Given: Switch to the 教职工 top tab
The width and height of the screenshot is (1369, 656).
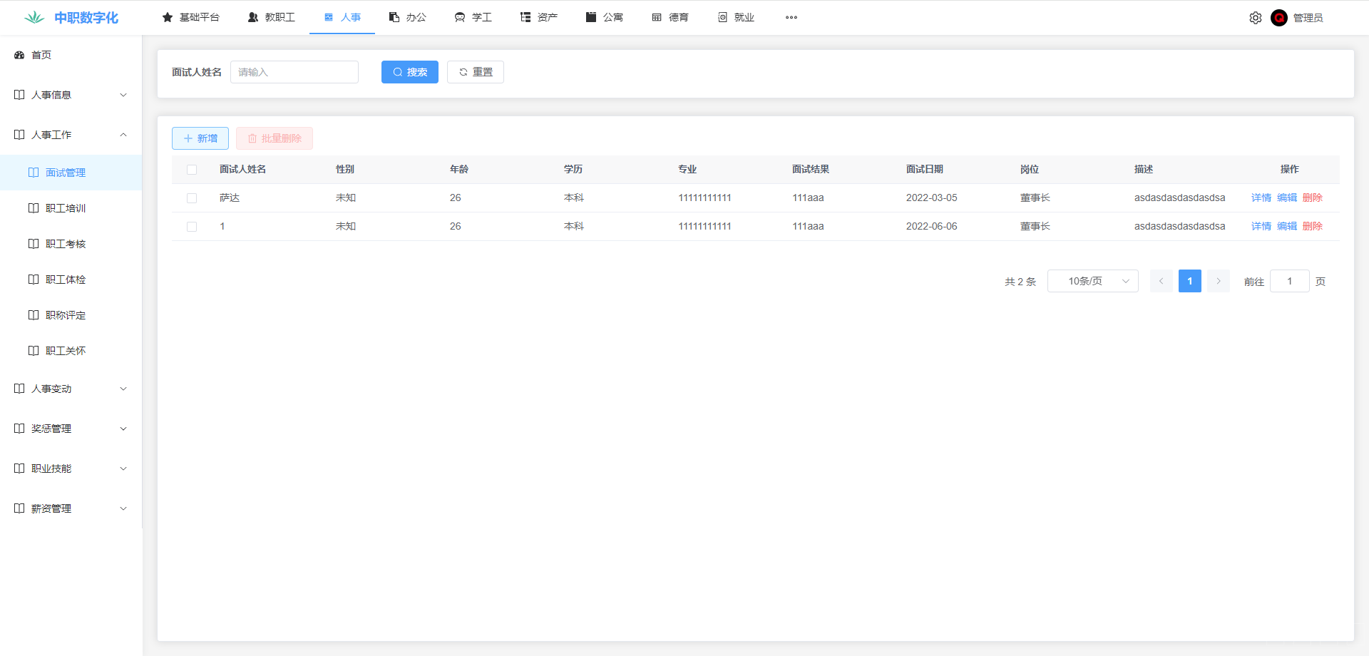Looking at the screenshot, I should pos(272,18).
